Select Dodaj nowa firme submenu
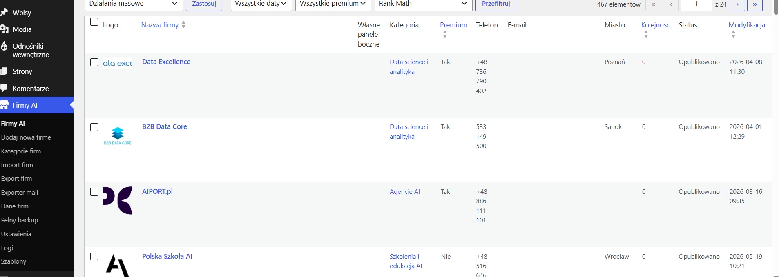The image size is (779, 277). pos(26,137)
